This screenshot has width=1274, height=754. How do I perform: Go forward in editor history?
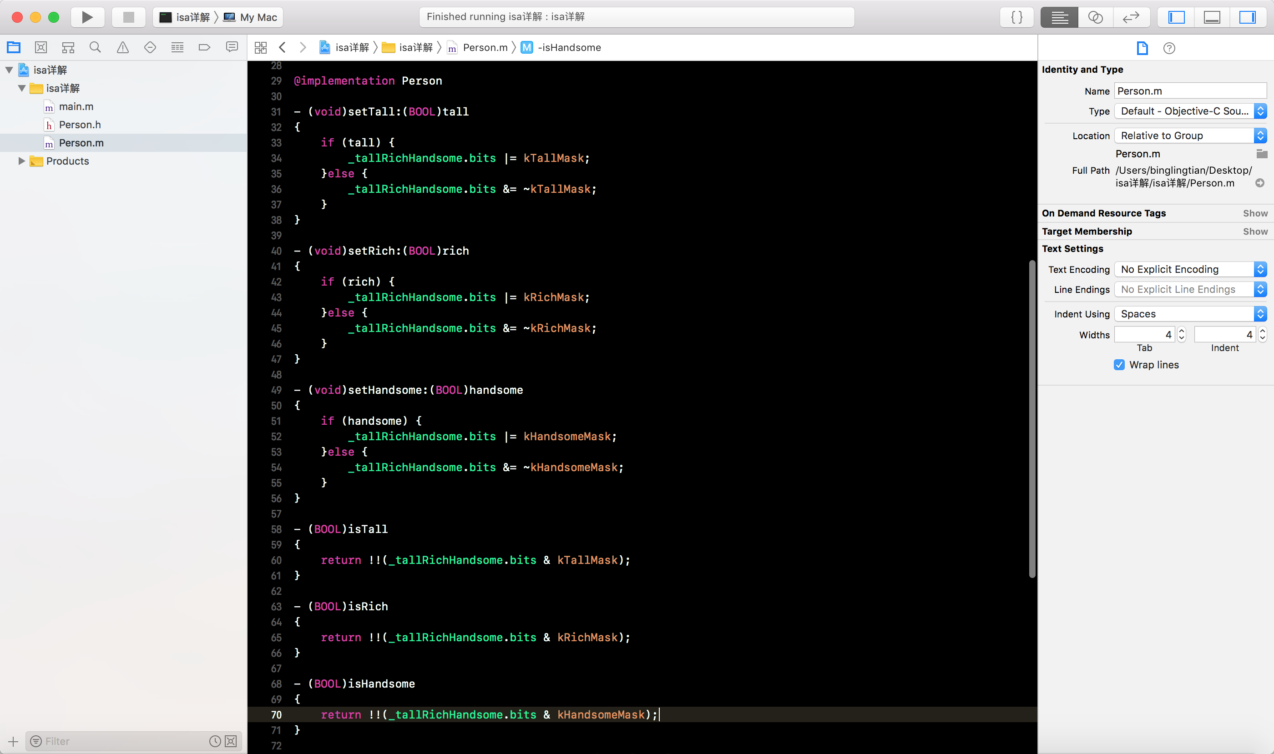[303, 47]
